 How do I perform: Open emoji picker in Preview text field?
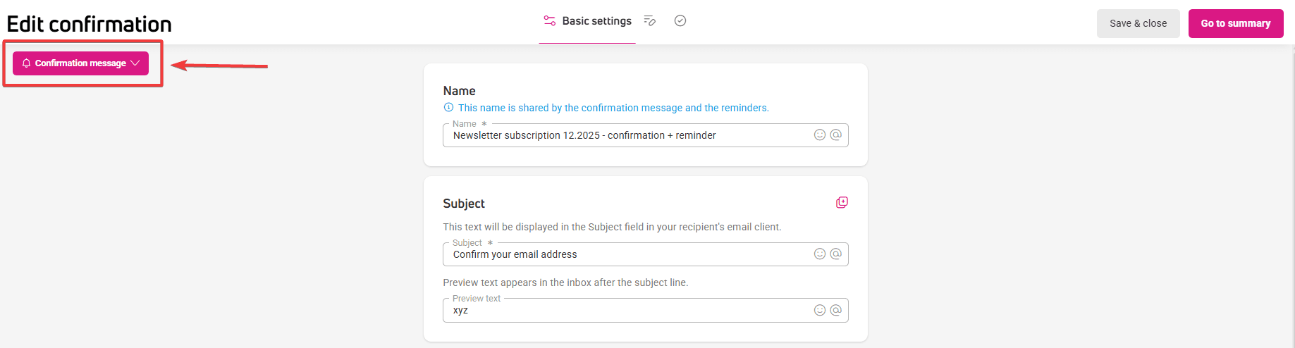tap(820, 311)
